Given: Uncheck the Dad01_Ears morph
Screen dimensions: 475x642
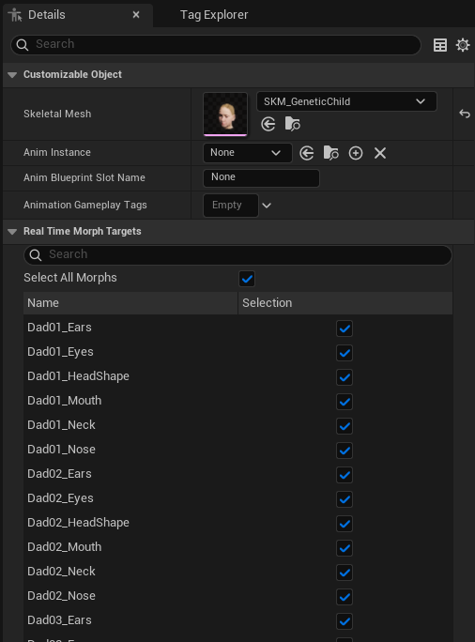Looking at the screenshot, I should pos(345,329).
